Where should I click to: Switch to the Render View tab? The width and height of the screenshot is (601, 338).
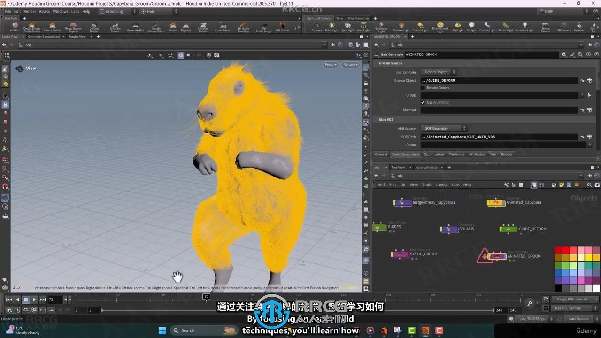tap(77, 36)
